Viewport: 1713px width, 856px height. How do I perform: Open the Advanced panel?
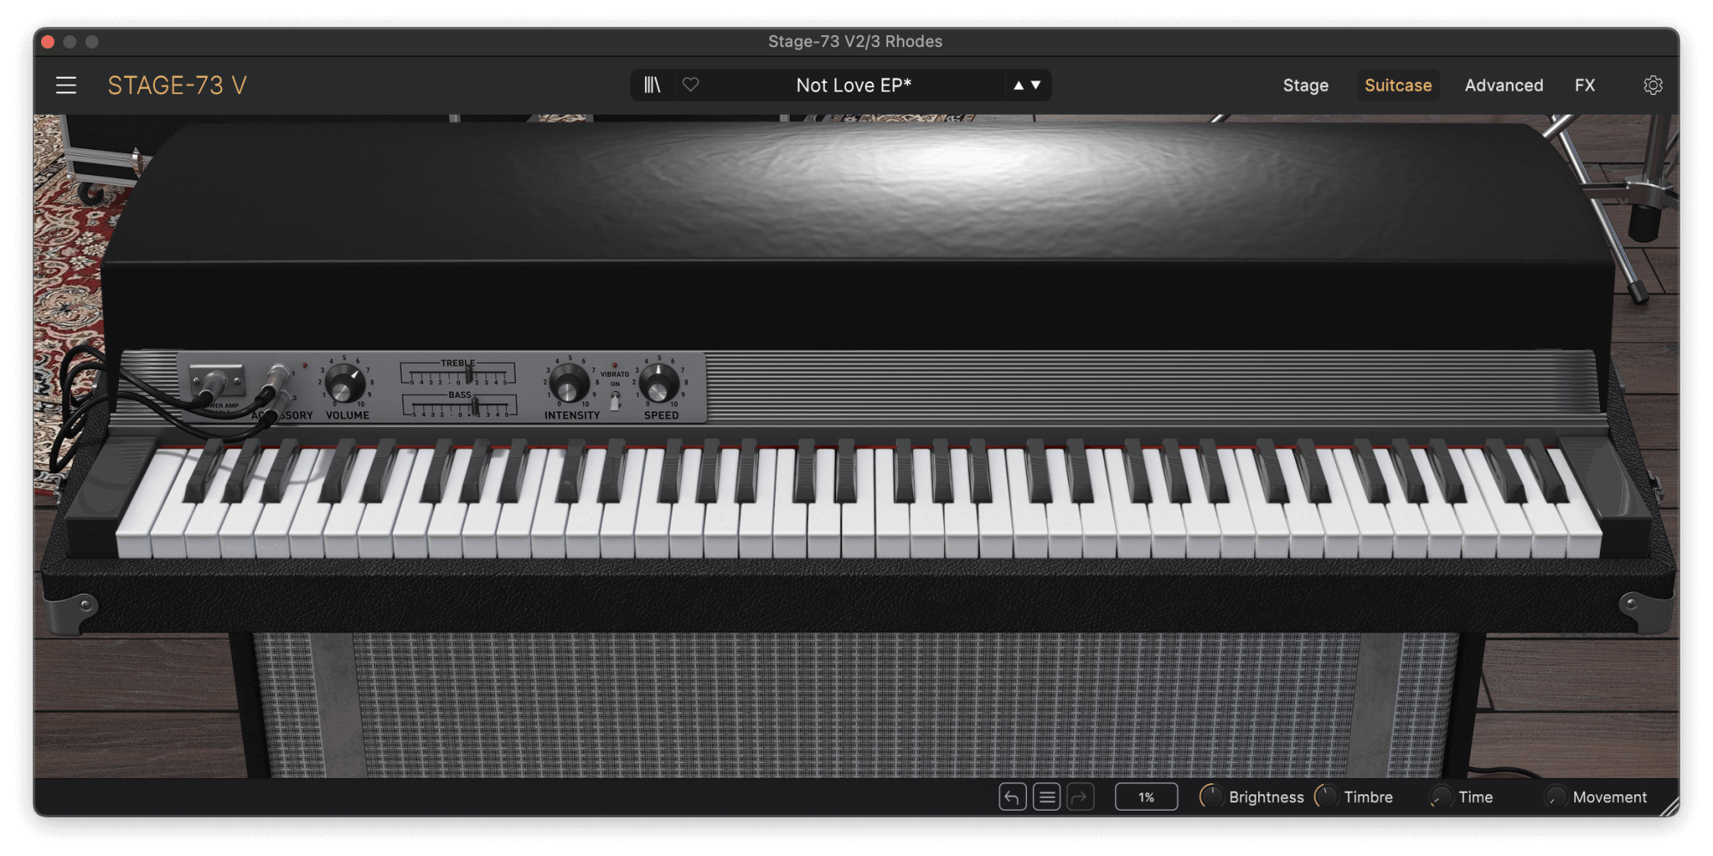click(1503, 86)
